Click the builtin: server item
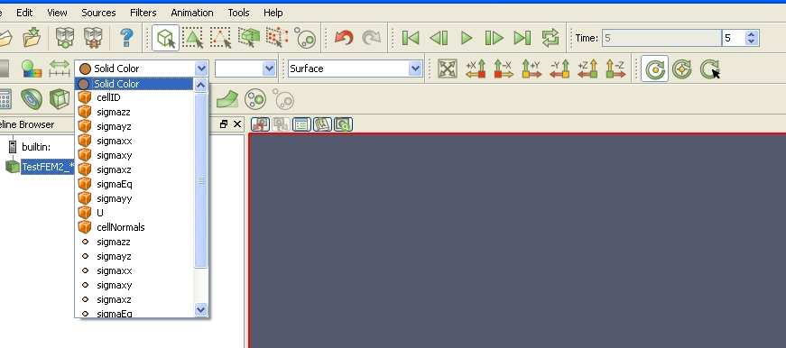The image size is (786, 348). coord(36,147)
